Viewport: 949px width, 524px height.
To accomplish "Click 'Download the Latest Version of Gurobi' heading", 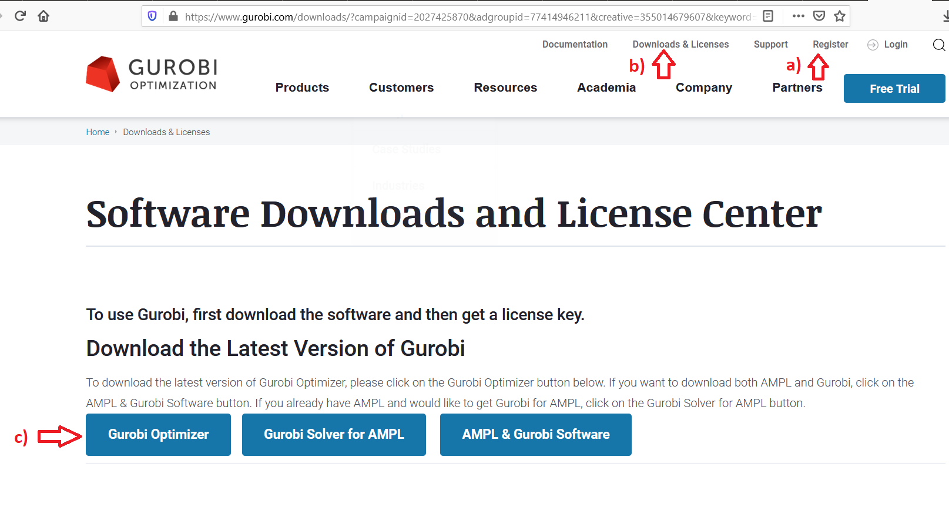I will (x=276, y=348).
